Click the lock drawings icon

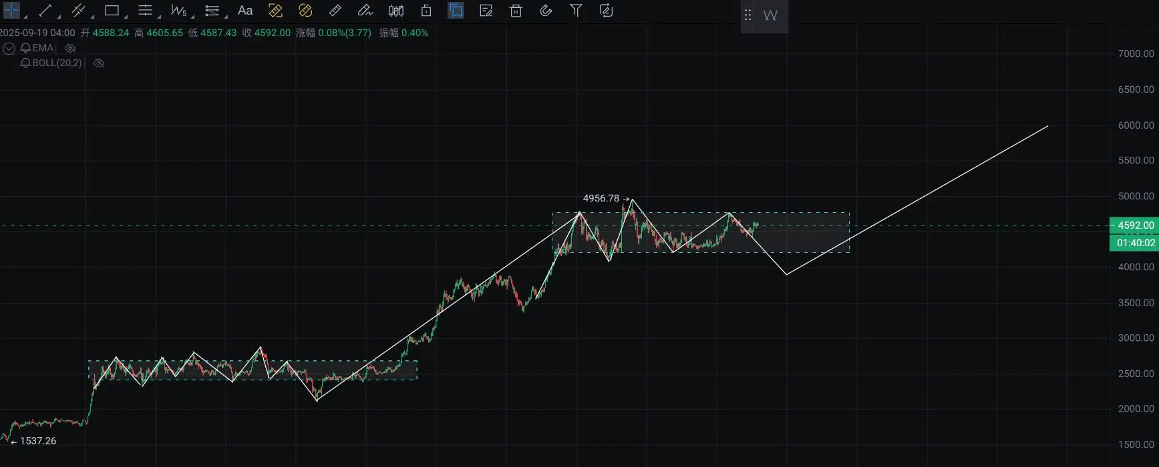point(426,10)
